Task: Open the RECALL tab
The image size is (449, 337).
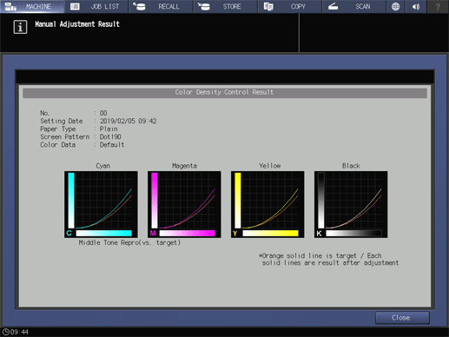Action: [161, 6]
